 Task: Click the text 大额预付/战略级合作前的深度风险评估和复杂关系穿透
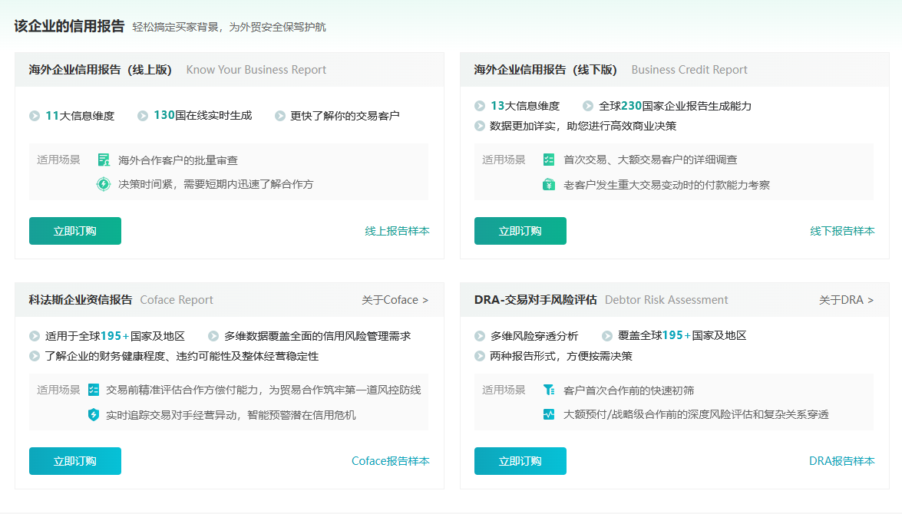point(696,414)
